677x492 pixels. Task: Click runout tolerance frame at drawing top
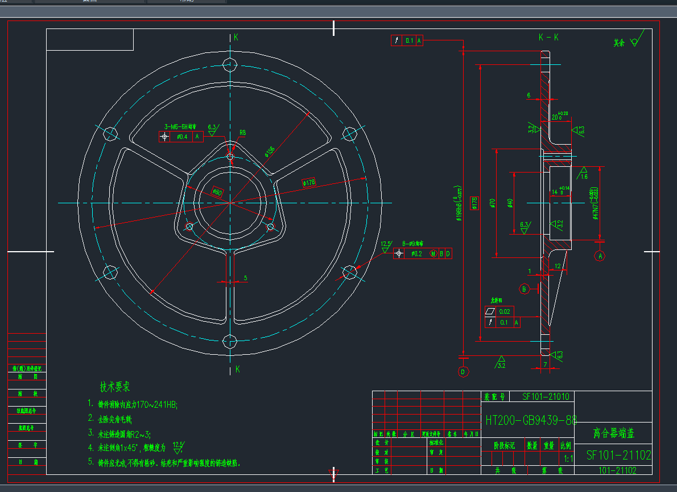tap(407, 40)
